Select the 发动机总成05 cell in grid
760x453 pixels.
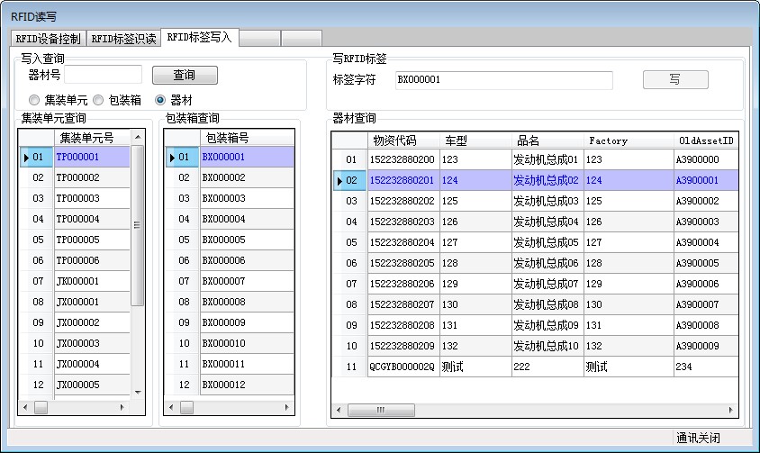(x=546, y=242)
